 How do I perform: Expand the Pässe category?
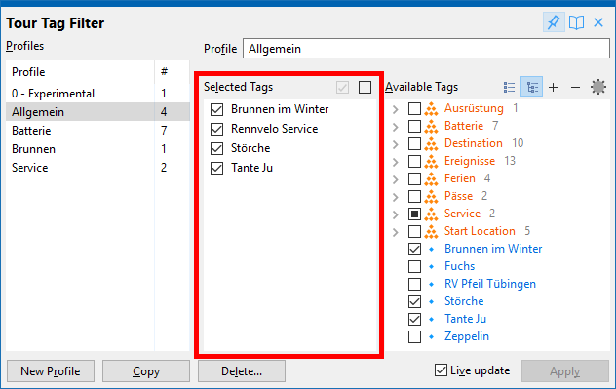pyautogui.click(x=396, y=197)
